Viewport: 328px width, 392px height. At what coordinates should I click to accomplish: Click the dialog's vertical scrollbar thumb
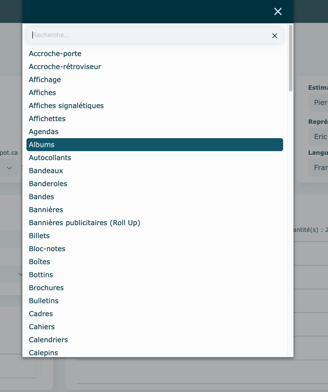(x=291, y=58)
